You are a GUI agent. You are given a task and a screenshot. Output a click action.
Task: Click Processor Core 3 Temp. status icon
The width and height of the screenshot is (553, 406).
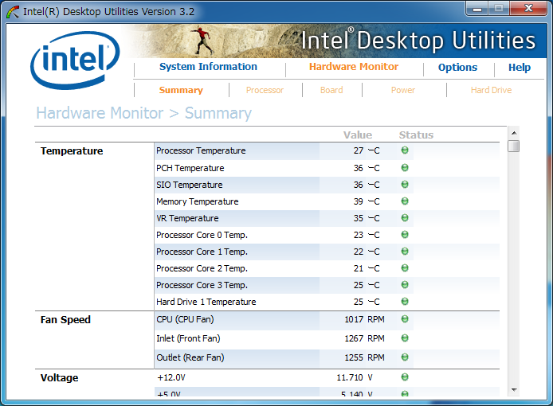coord(405,284)
